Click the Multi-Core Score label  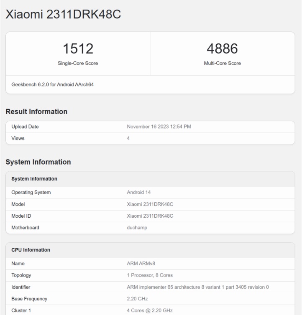223,63
